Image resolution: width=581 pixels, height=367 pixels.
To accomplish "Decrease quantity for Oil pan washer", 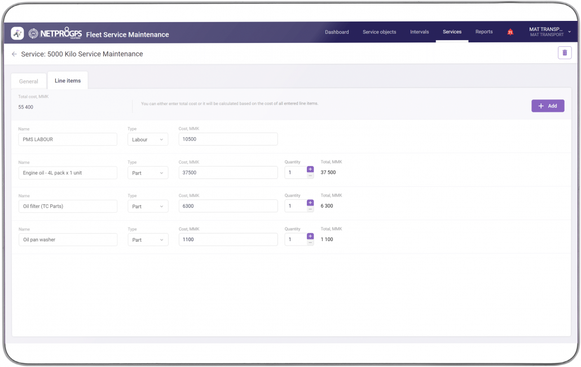I will tap(310, 243).
